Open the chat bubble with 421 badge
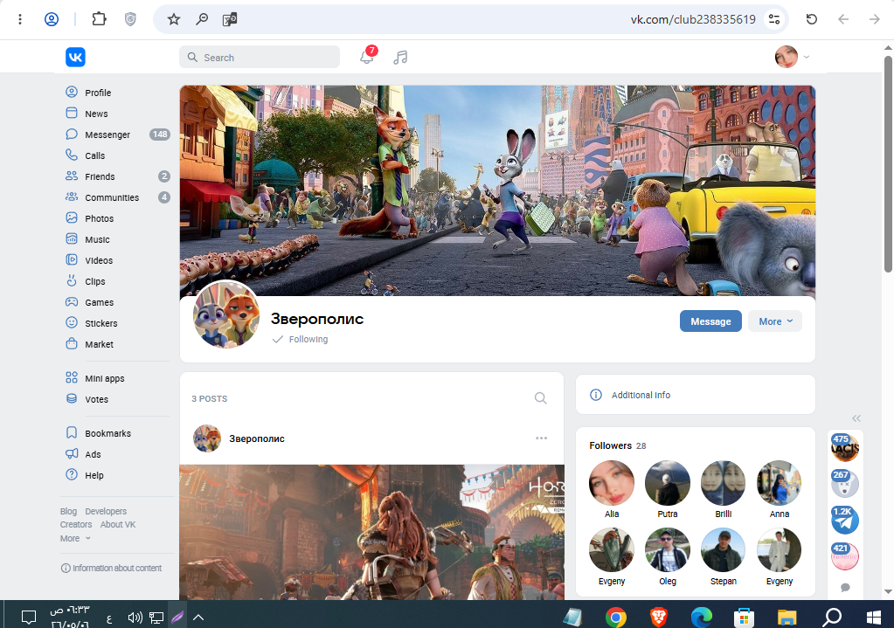Viewport: 894px width, 628px height. (x=844, y=556)
